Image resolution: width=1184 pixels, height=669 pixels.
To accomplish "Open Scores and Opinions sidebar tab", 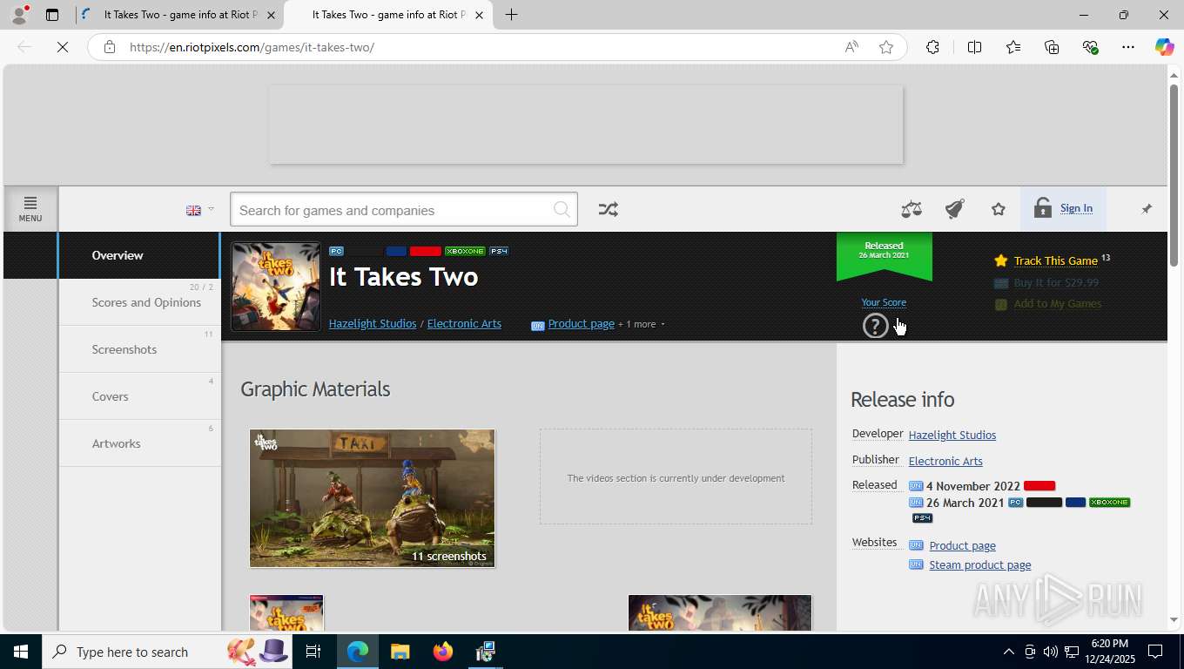I will coord(139,302).
